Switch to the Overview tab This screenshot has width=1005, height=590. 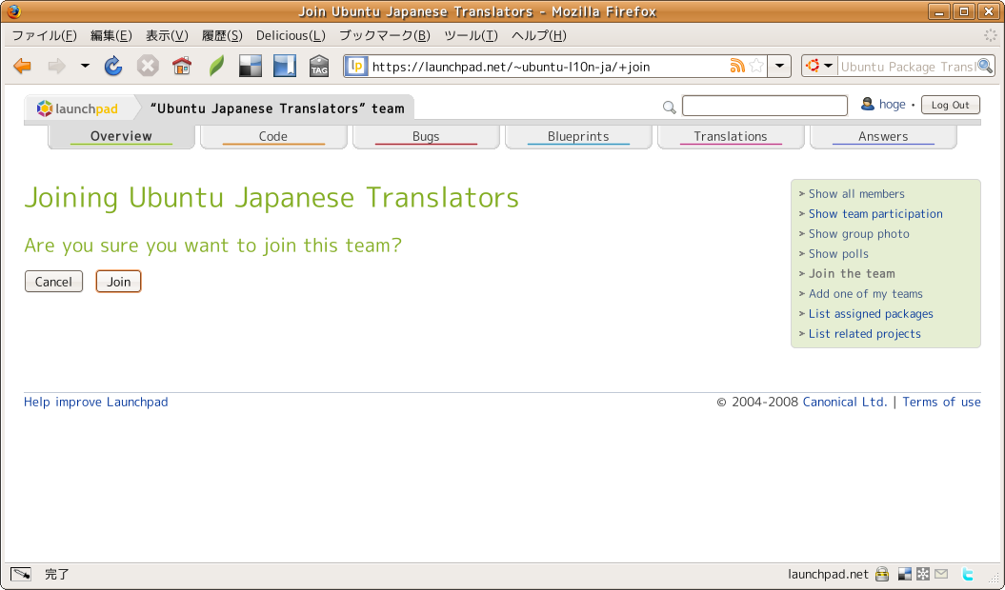coord(121,136)
